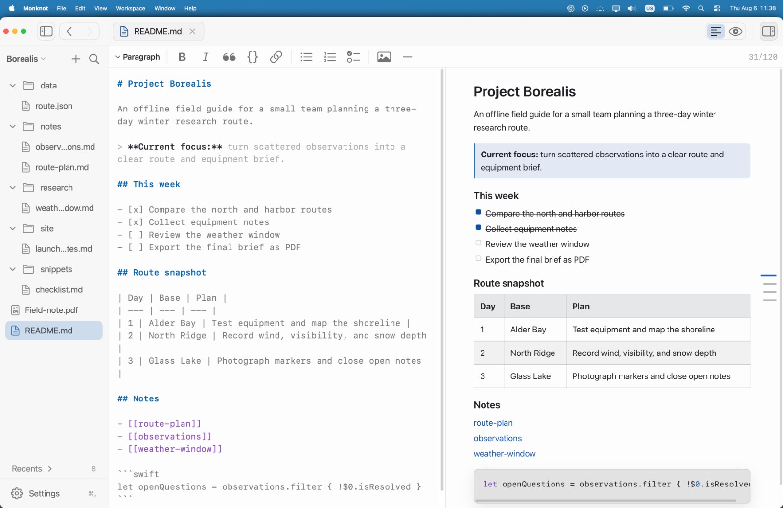
Task: Collapse the data folder
Action: 13,86
